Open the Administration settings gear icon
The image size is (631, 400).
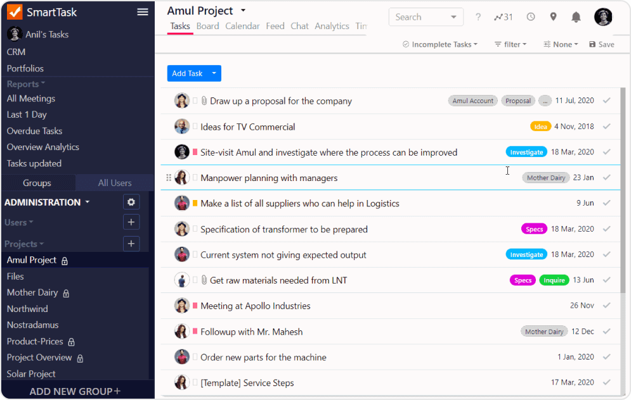tap(131, 202)
